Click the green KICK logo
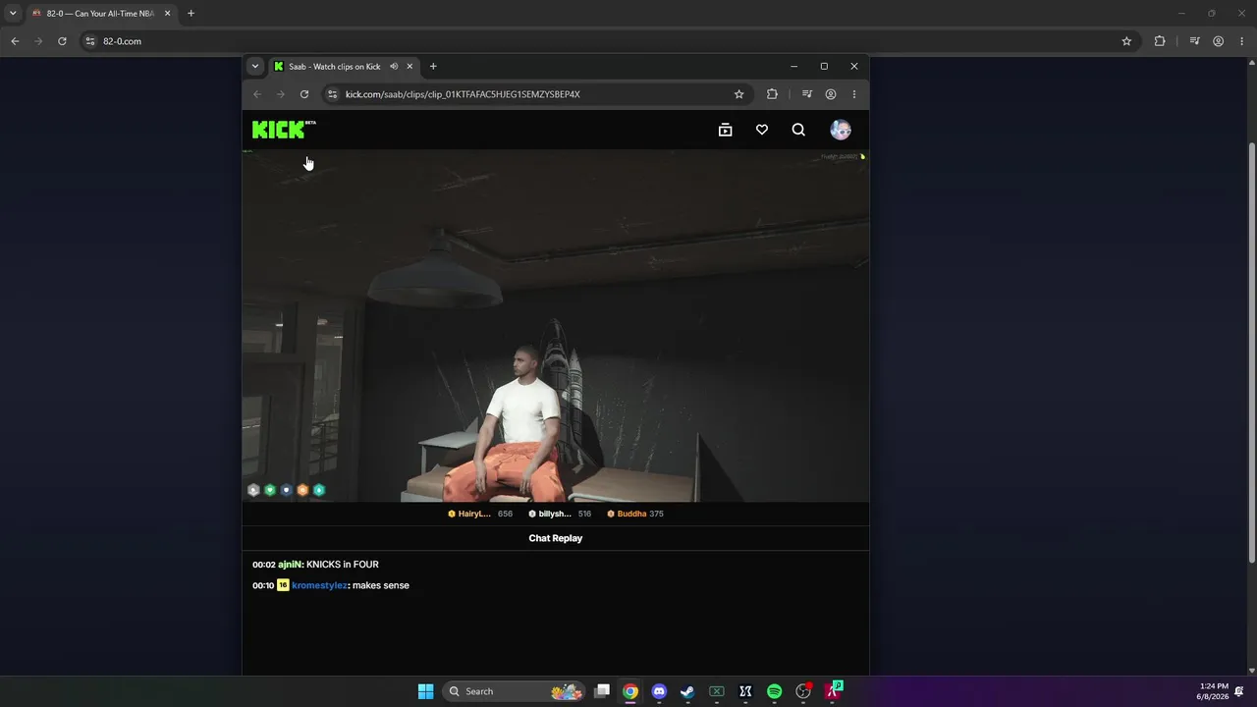 click(x=279, y=130)
